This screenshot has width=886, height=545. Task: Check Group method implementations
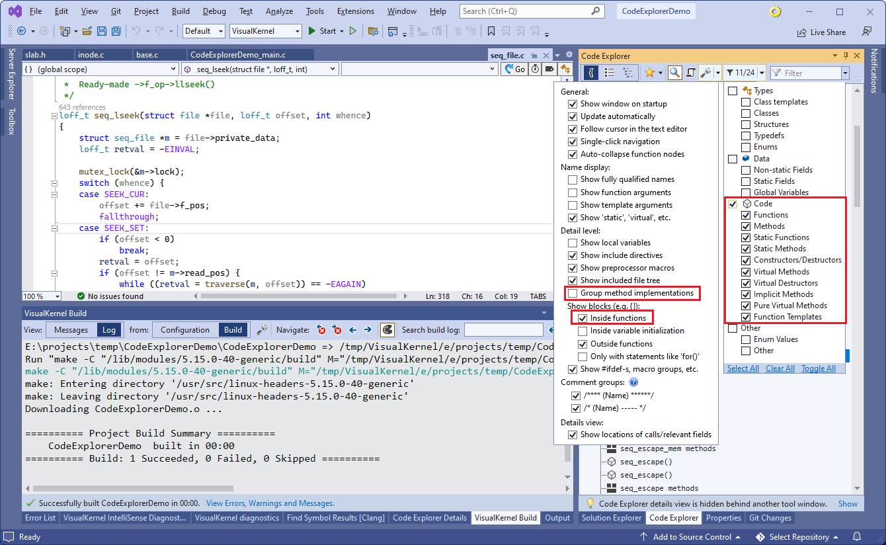pyautogui.click(x=573, y=293)
